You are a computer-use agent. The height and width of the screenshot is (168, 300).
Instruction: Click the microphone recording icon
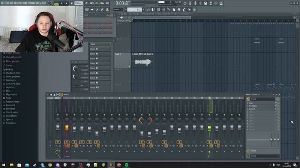pos(195,3)
